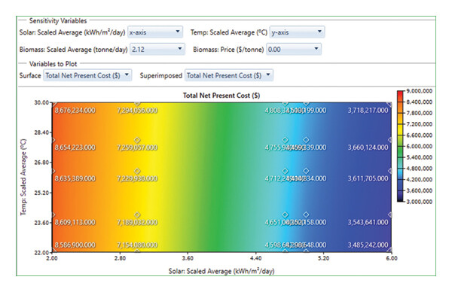Expand Biomass Scaled Average 2.12 dropdown

[157, 49]
